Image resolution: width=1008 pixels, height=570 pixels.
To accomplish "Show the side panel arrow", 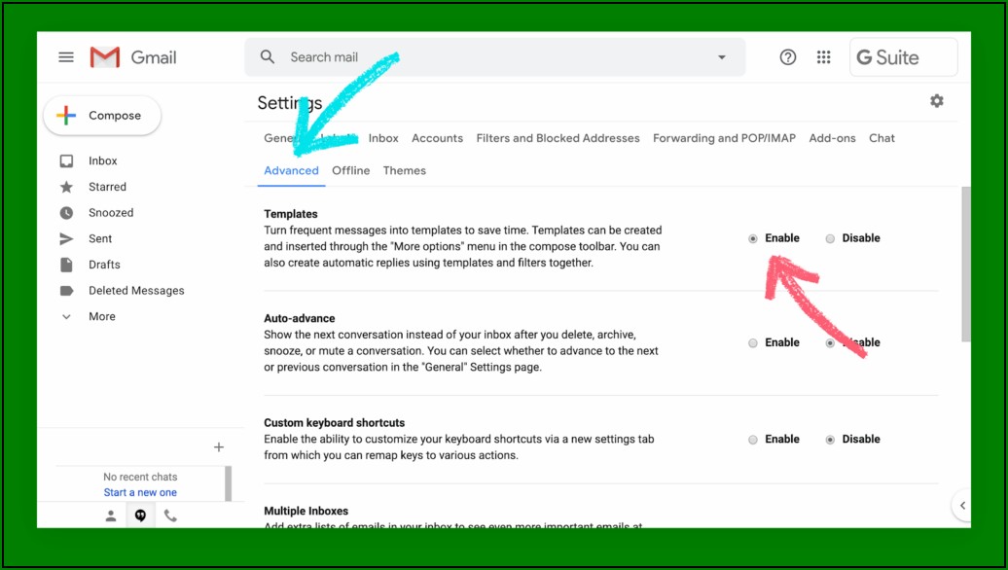I will pos(962,506).
